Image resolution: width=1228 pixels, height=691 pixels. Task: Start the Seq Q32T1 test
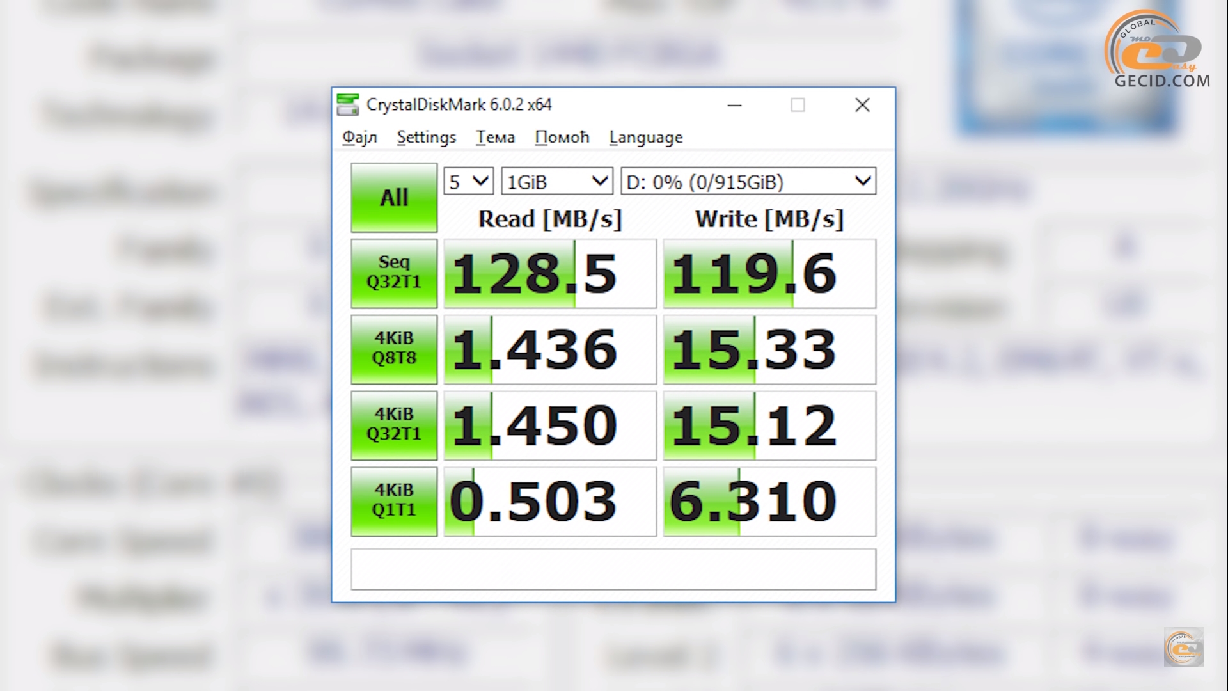point(394,273)
